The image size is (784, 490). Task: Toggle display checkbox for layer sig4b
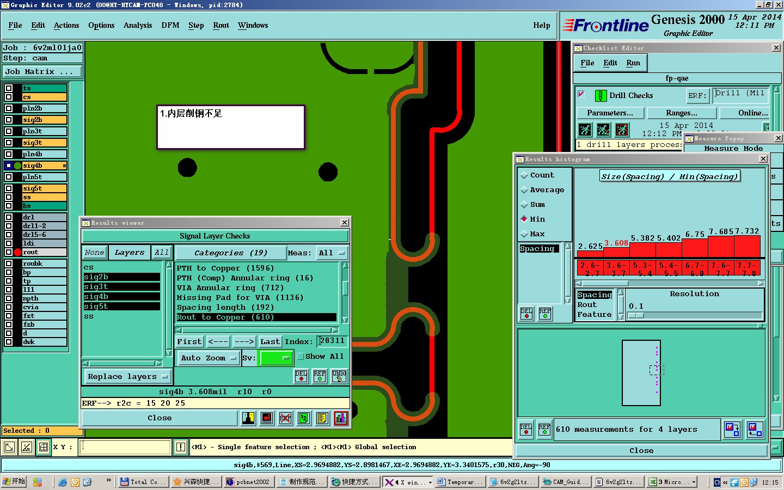pyautogui.click(x=9, y=166)
